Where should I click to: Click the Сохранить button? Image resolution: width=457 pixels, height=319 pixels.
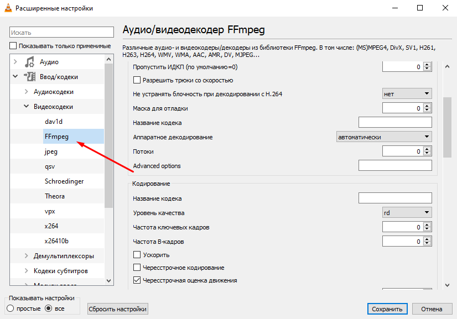tap(387, 309)
